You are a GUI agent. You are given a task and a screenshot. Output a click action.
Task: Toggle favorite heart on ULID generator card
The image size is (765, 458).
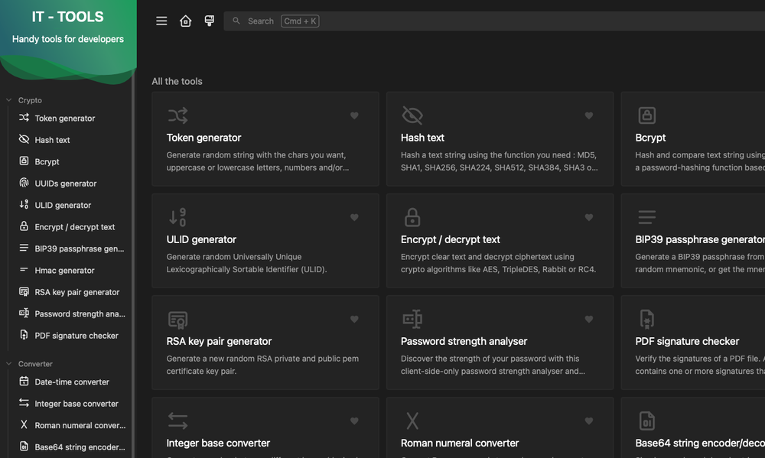pos(354,217)
